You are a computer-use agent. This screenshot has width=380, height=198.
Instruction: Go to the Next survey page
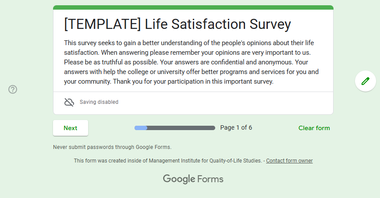click(71, 128)
